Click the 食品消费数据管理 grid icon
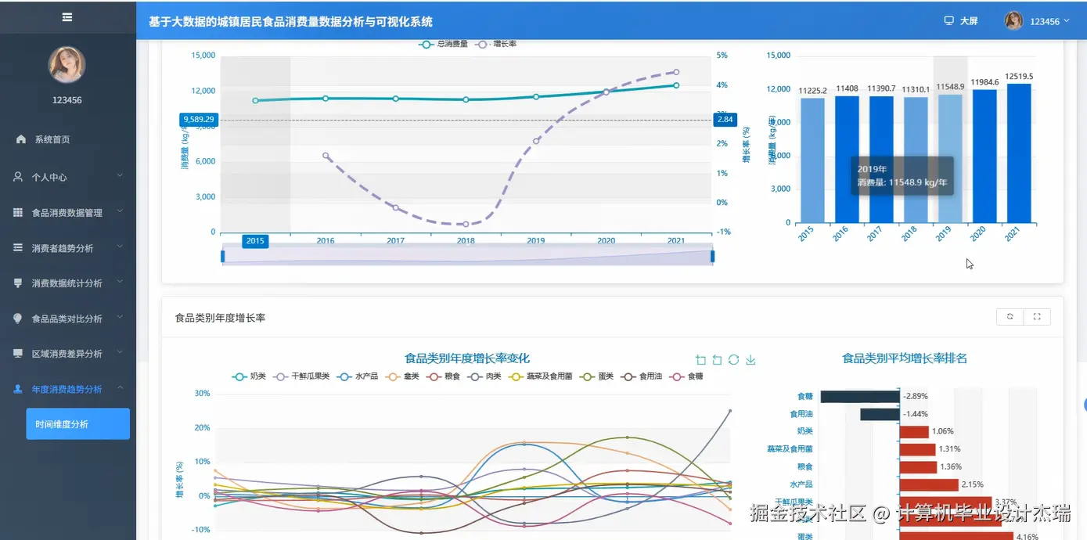 coord(18,212)
